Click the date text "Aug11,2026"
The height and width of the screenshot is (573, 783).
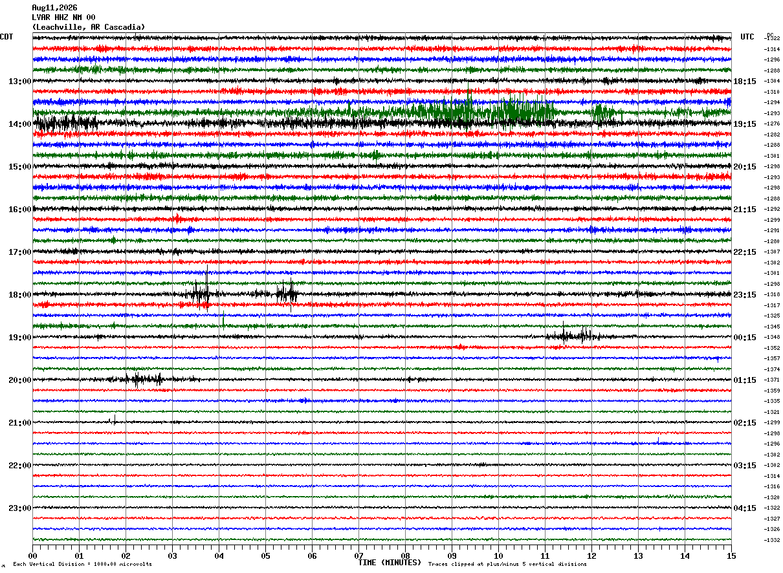54,8
